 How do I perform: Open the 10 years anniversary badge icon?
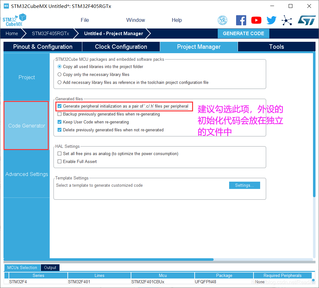(x=222, y=20)
